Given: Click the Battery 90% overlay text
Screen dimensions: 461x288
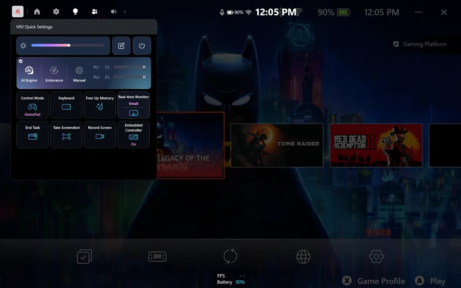Looking at the screenshot, I should pos(231,282).
